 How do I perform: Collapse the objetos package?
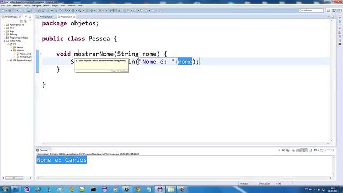[x=11, y=50]
